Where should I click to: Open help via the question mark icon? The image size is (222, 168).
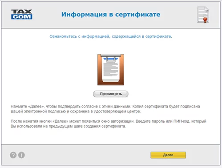pos(13,155)
